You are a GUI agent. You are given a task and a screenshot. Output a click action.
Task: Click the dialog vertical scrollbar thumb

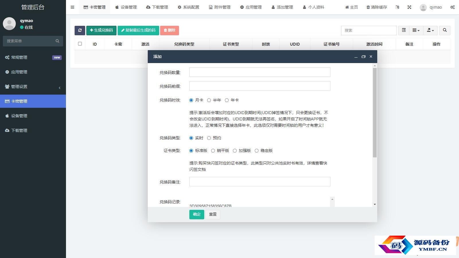(x=375, y=113)
